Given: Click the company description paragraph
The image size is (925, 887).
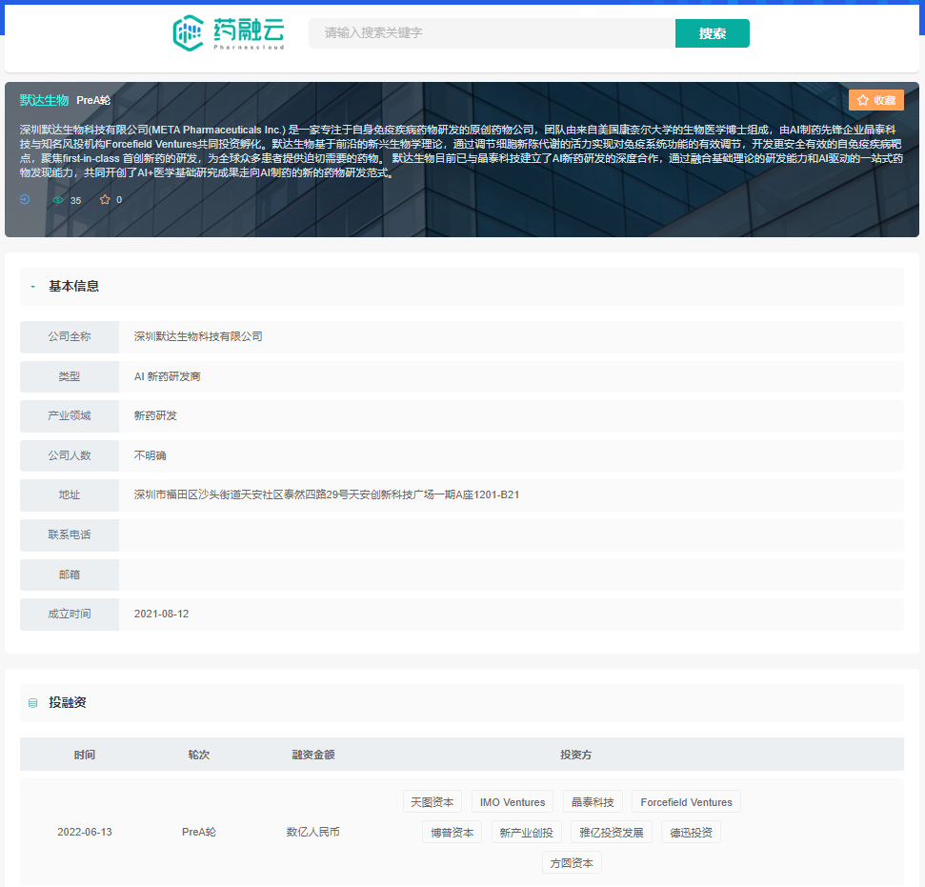Looking at the screenshot, I should (461, 151).
